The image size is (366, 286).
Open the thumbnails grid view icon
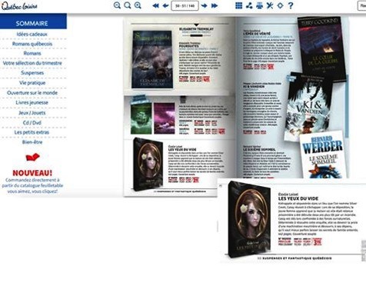pyautogui.click(x=239, y=5)
